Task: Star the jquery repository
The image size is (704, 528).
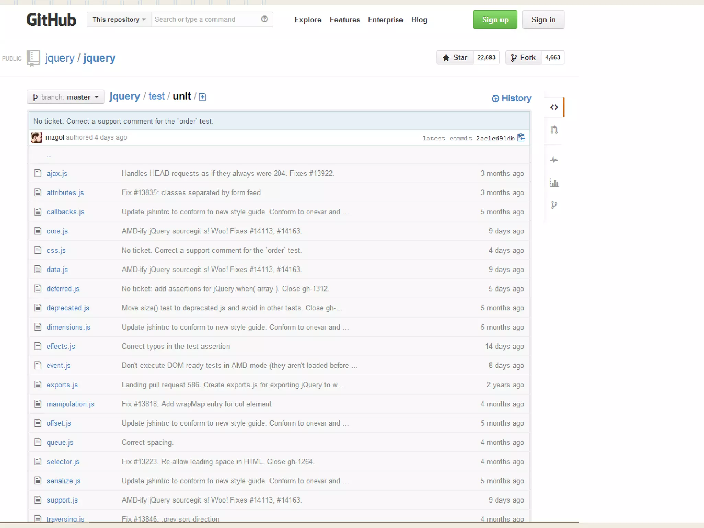Action: click(x=455, y=57)
